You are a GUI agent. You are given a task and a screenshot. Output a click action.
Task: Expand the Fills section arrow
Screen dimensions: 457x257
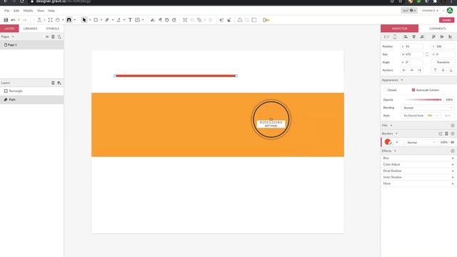391,126
